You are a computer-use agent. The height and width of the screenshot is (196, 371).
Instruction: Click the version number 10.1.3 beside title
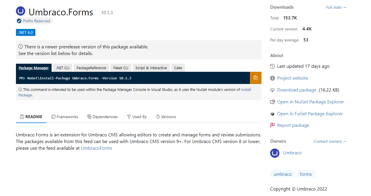[x=107, y=13]
